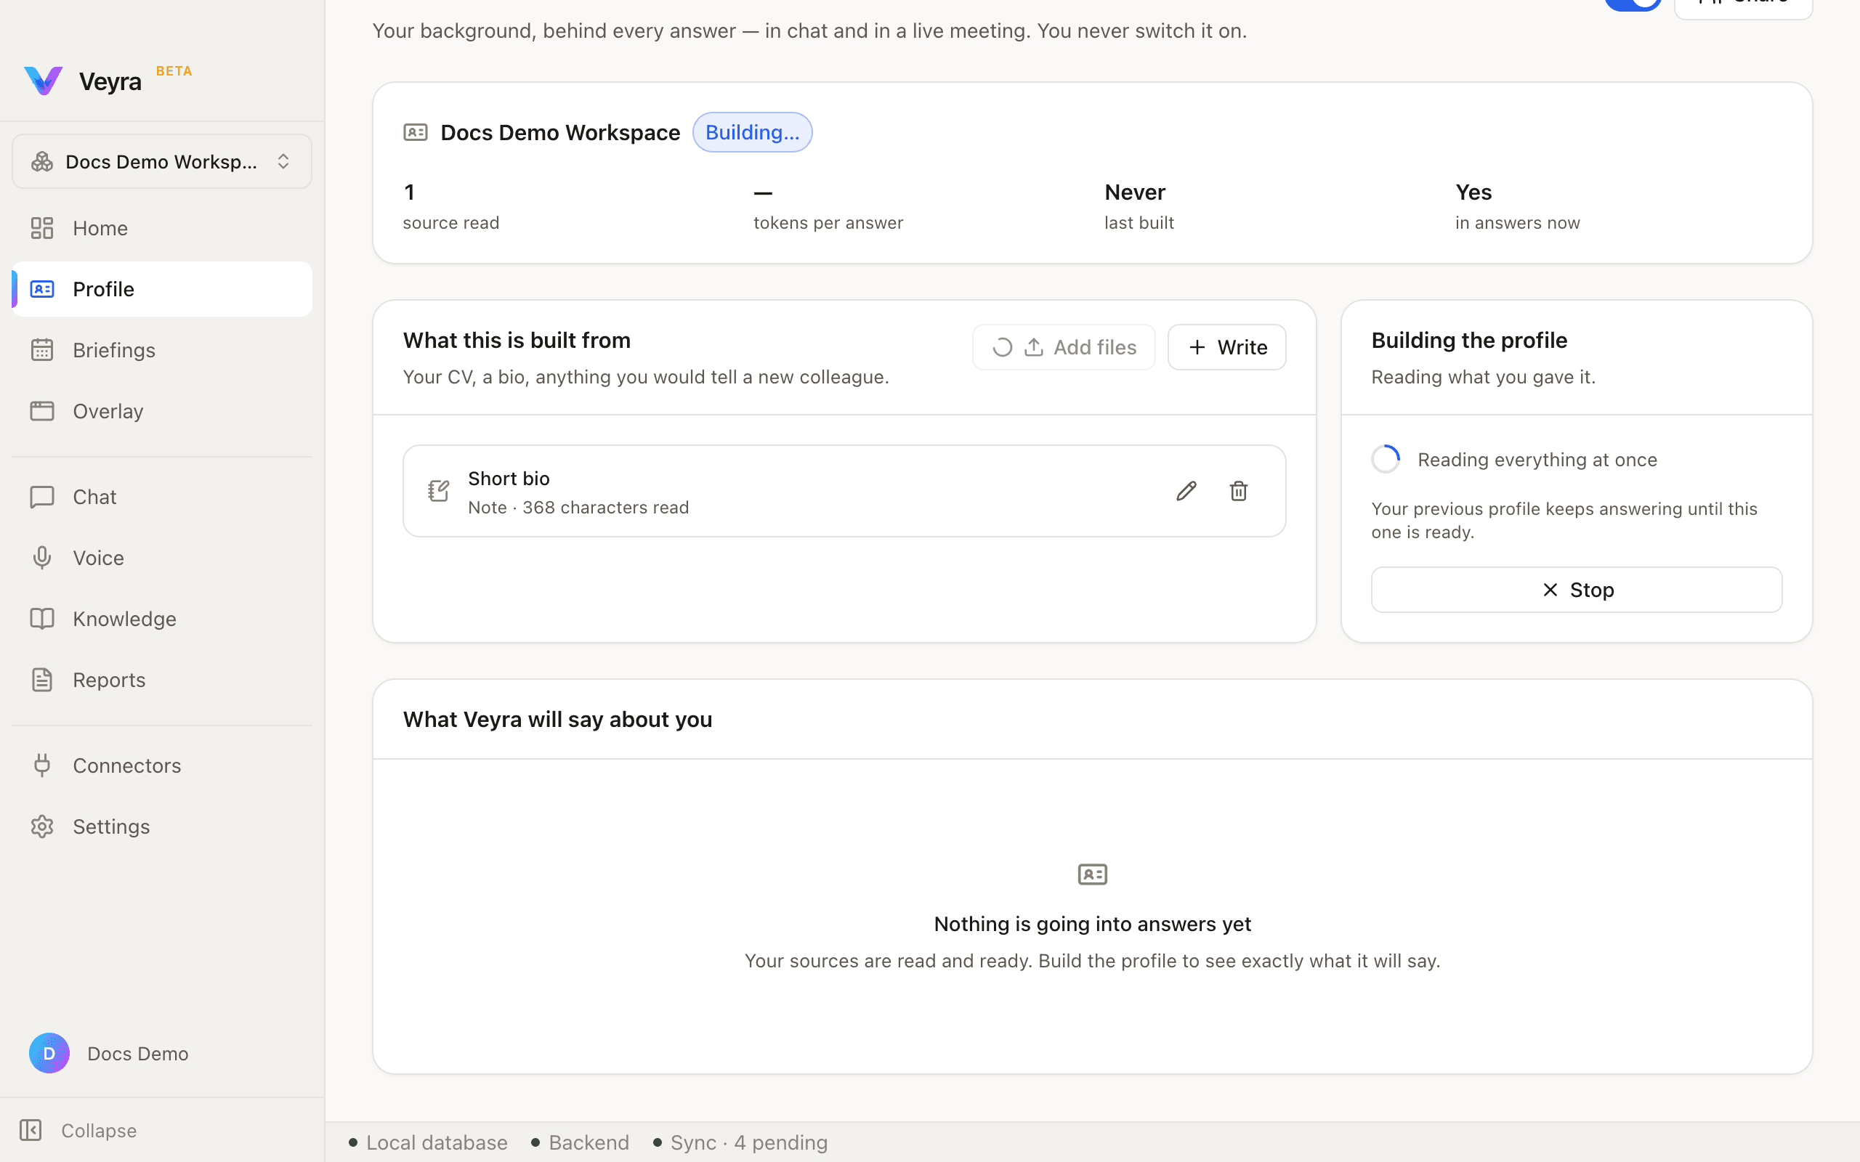Click the ID card icon above Nothing is going into answers yet
Viewport: 1860px width, 1162px height.
(x=1092, y=874)
